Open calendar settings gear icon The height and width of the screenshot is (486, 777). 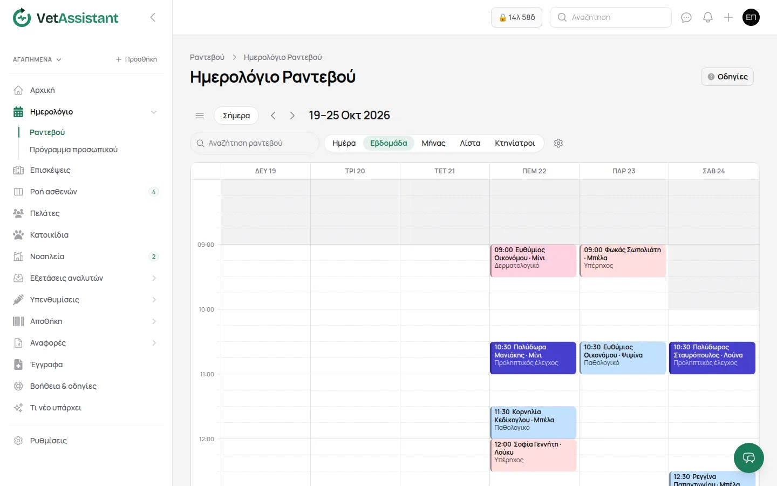(558, 143)
